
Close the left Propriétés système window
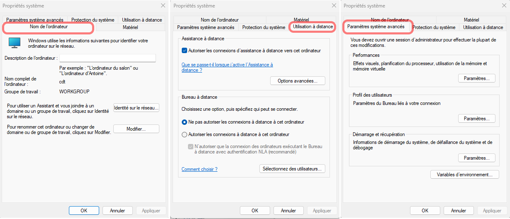[163, 6]
